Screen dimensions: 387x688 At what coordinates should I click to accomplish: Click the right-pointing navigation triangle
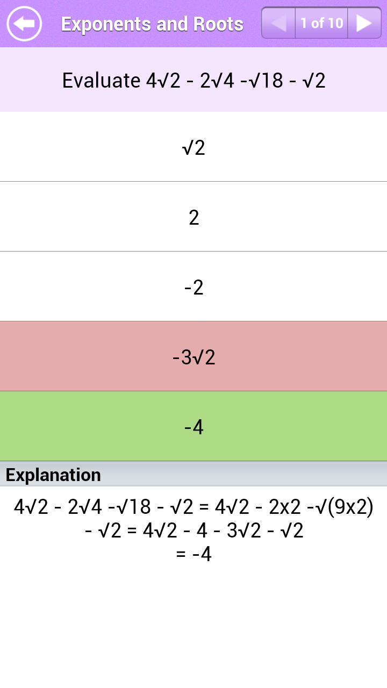(x=364, y=23)
